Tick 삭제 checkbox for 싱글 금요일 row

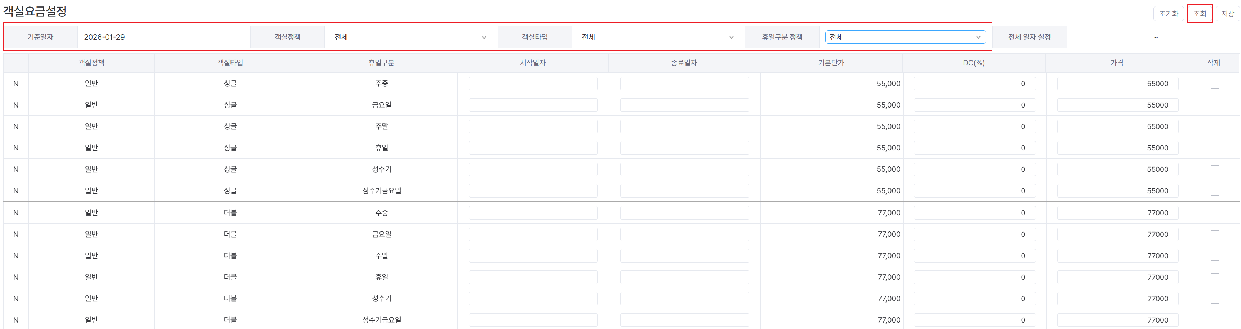pyautogui.click(x=1215, y=105)
